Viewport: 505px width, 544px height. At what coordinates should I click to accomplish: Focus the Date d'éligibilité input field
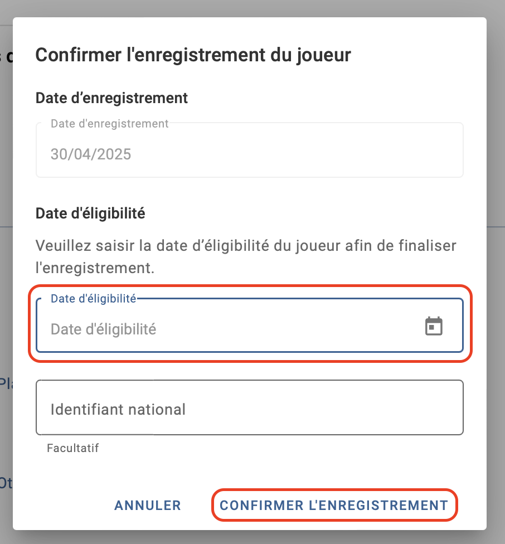(x=250, y=326)
